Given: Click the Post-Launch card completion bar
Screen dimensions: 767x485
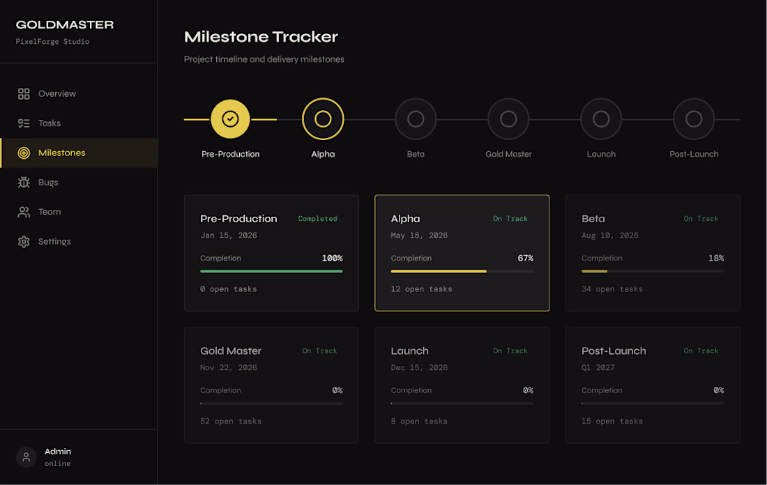Looking at the screenshot, I should coord(653,403).
